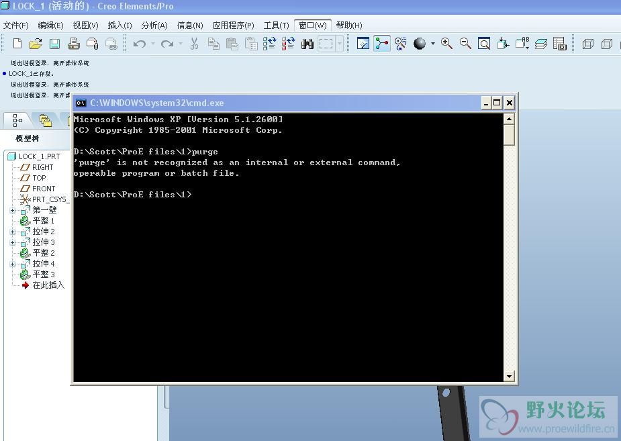621x441 pixels.
Task: Open the 应用程序(P) menu
Action: click(233, 26)
